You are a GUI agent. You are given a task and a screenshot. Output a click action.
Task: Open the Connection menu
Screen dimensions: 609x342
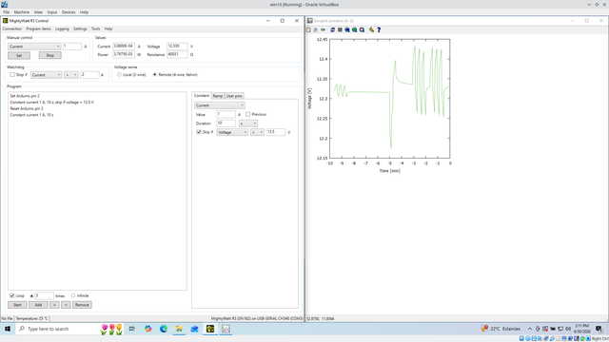pos(12,28)
